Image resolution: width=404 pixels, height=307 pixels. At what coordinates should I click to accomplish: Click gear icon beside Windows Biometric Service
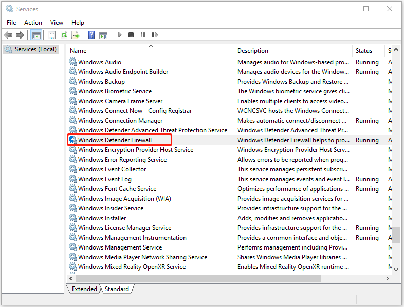tap(73, 91)
